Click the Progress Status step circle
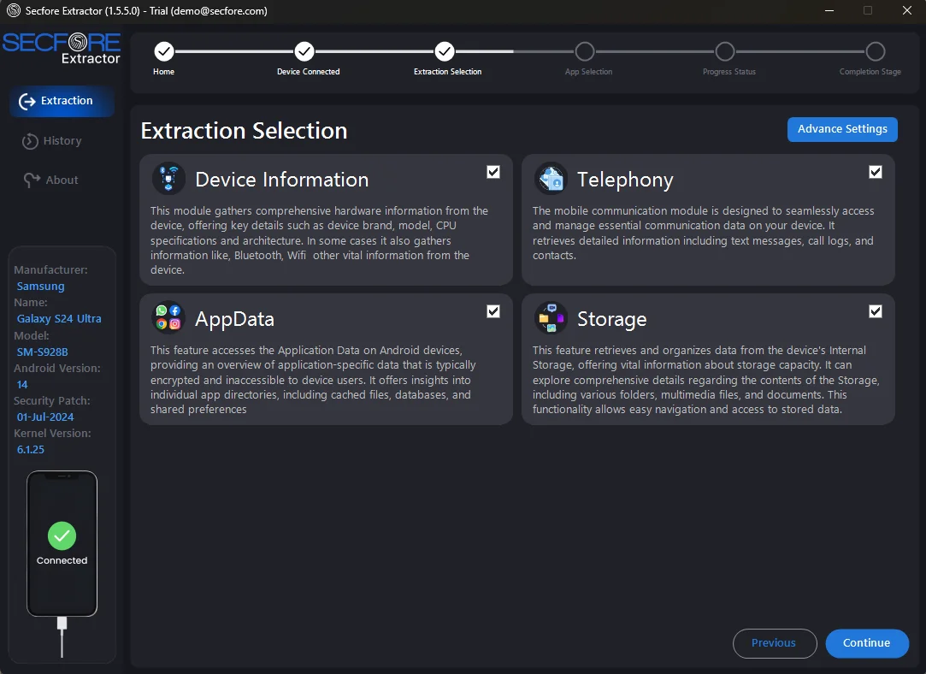Image resolution: width=926 pixels, height=674 pixels. (725, 51)
